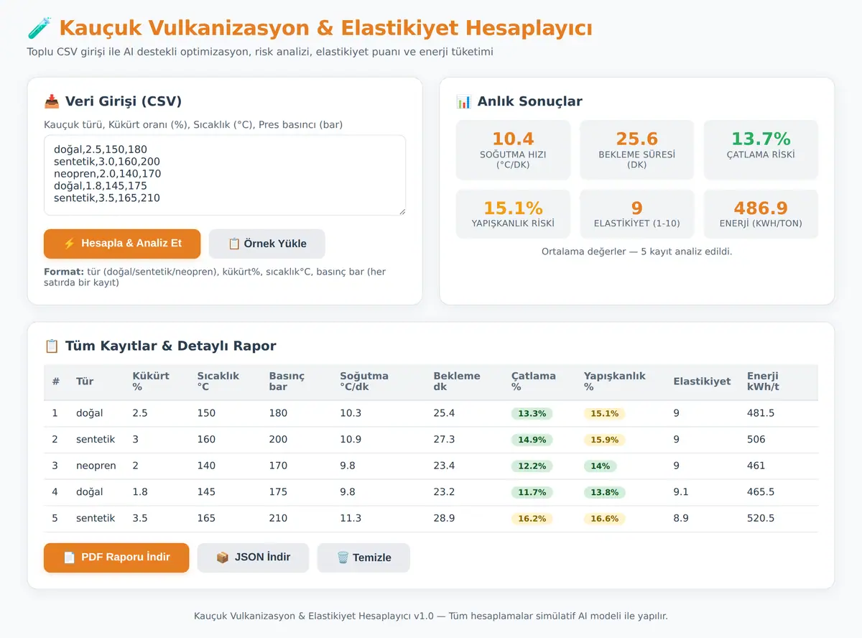The width and height of the screenshot is (862, 638).
Task: Click the Yapışkanlık % column header
Action: [615, 382]
